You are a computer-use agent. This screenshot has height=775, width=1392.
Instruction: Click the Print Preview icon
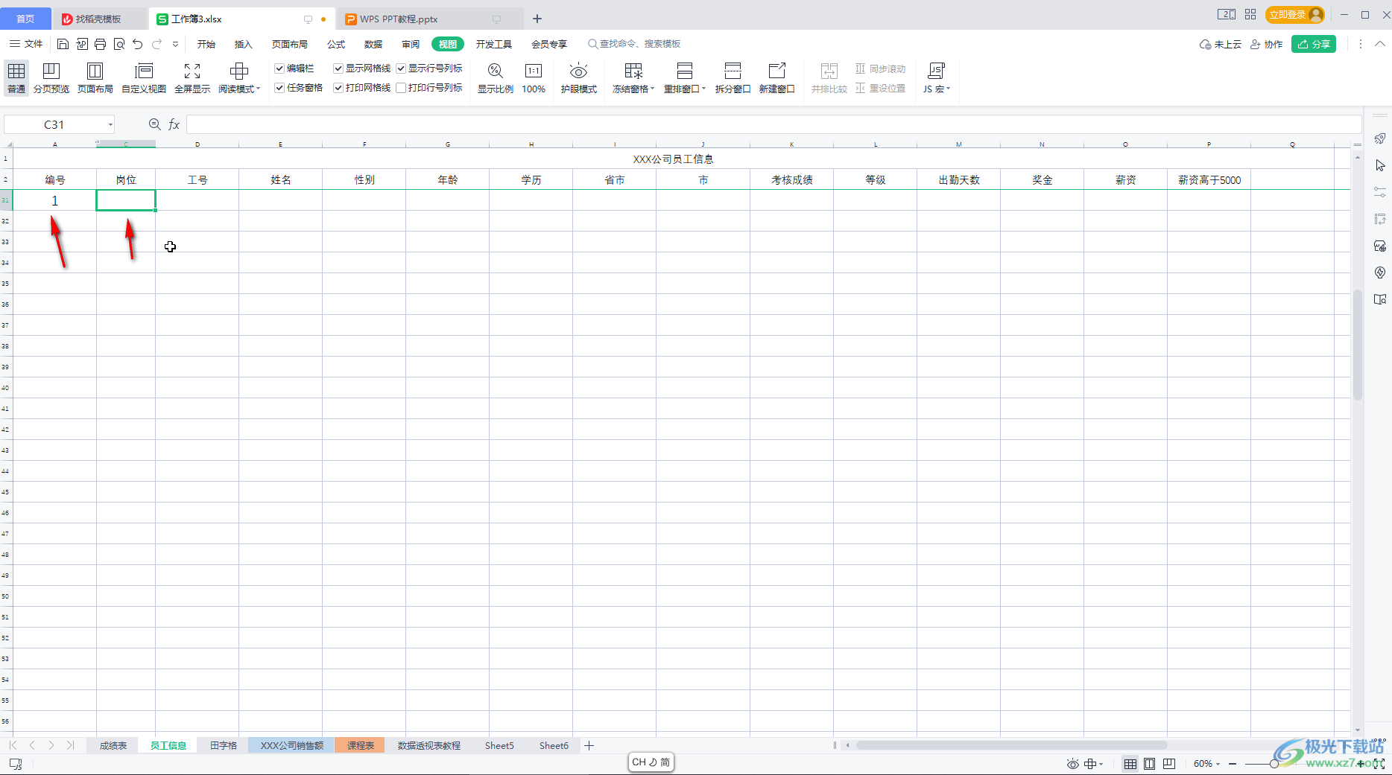point(119,44)
